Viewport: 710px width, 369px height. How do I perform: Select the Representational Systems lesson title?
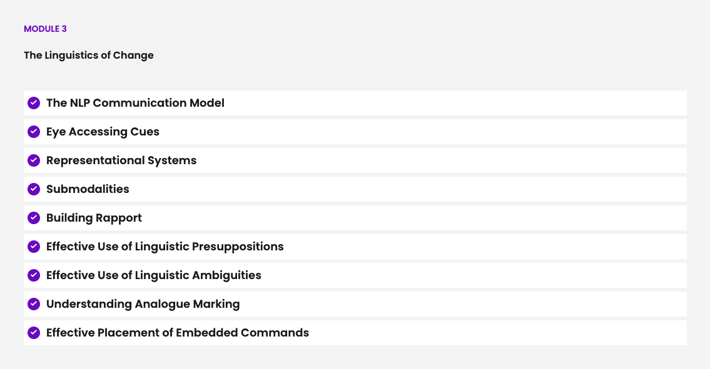(121, 160)
